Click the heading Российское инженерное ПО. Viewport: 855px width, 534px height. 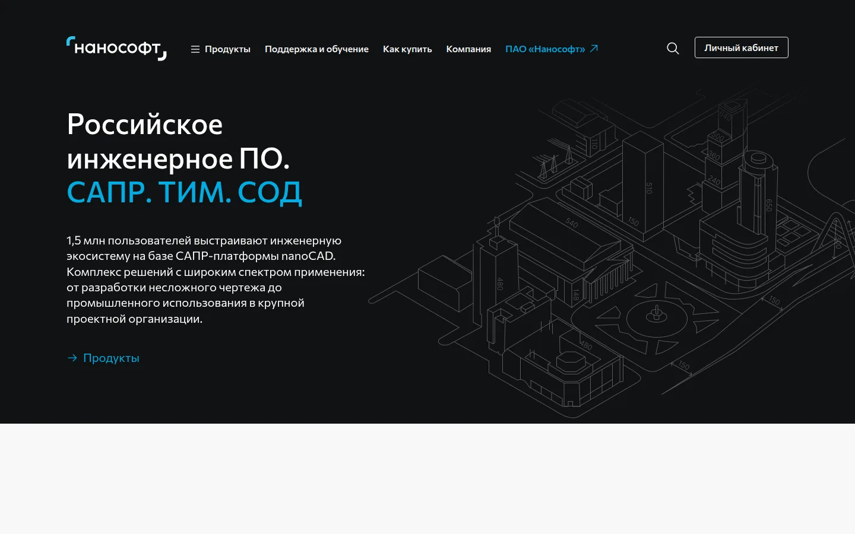(x=178, y=141)
